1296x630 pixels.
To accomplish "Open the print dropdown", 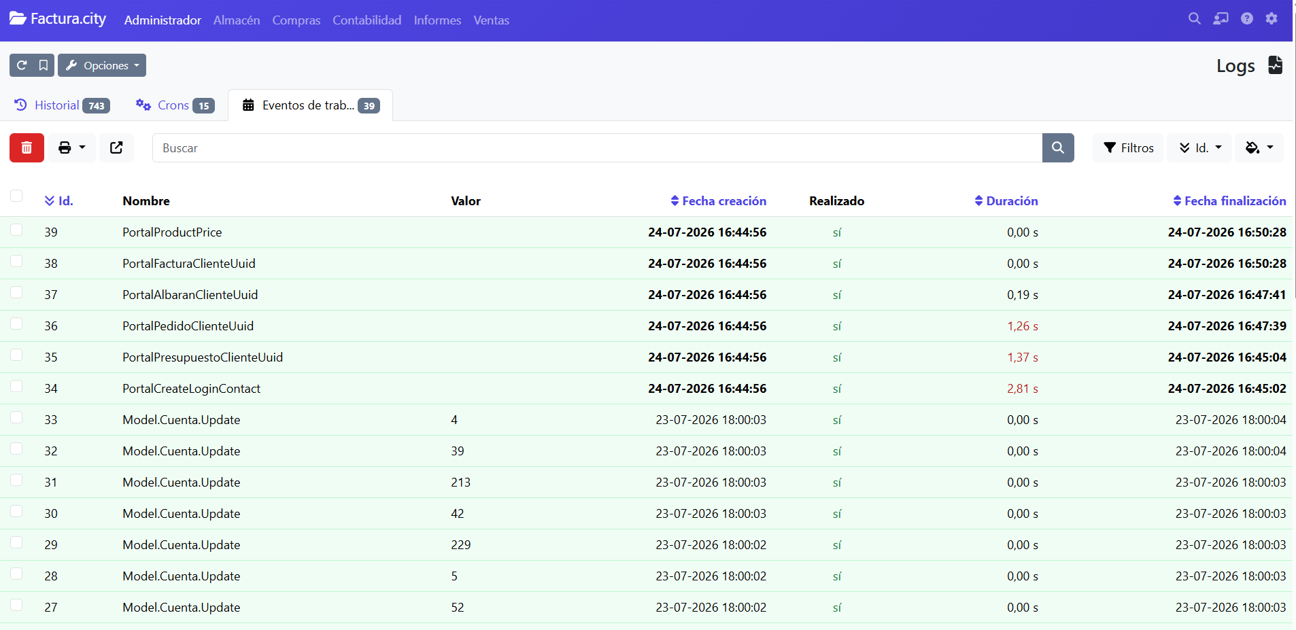I will coord(71,147).
